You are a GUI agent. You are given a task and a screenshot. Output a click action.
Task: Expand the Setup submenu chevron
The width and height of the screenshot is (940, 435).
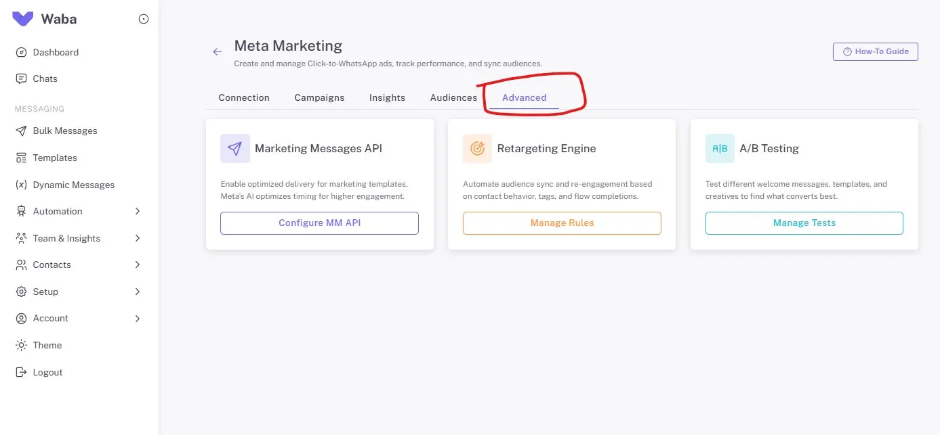point(138,292)
